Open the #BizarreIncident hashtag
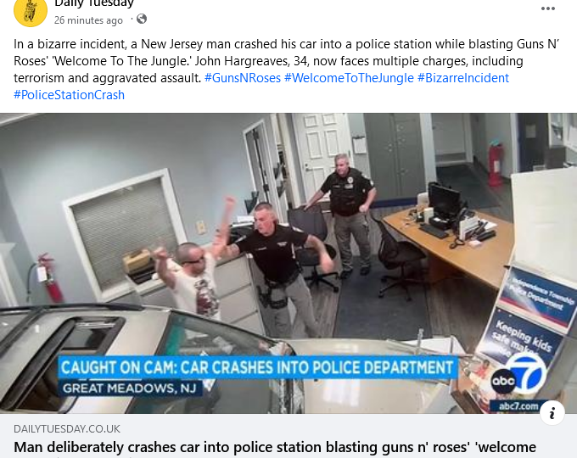 click(x=463, y=78)
